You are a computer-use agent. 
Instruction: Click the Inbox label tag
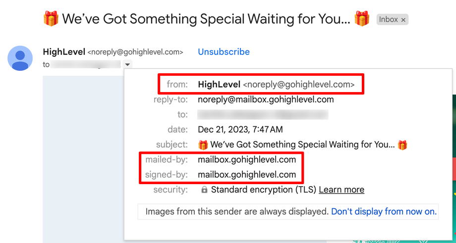click(389, 20)
